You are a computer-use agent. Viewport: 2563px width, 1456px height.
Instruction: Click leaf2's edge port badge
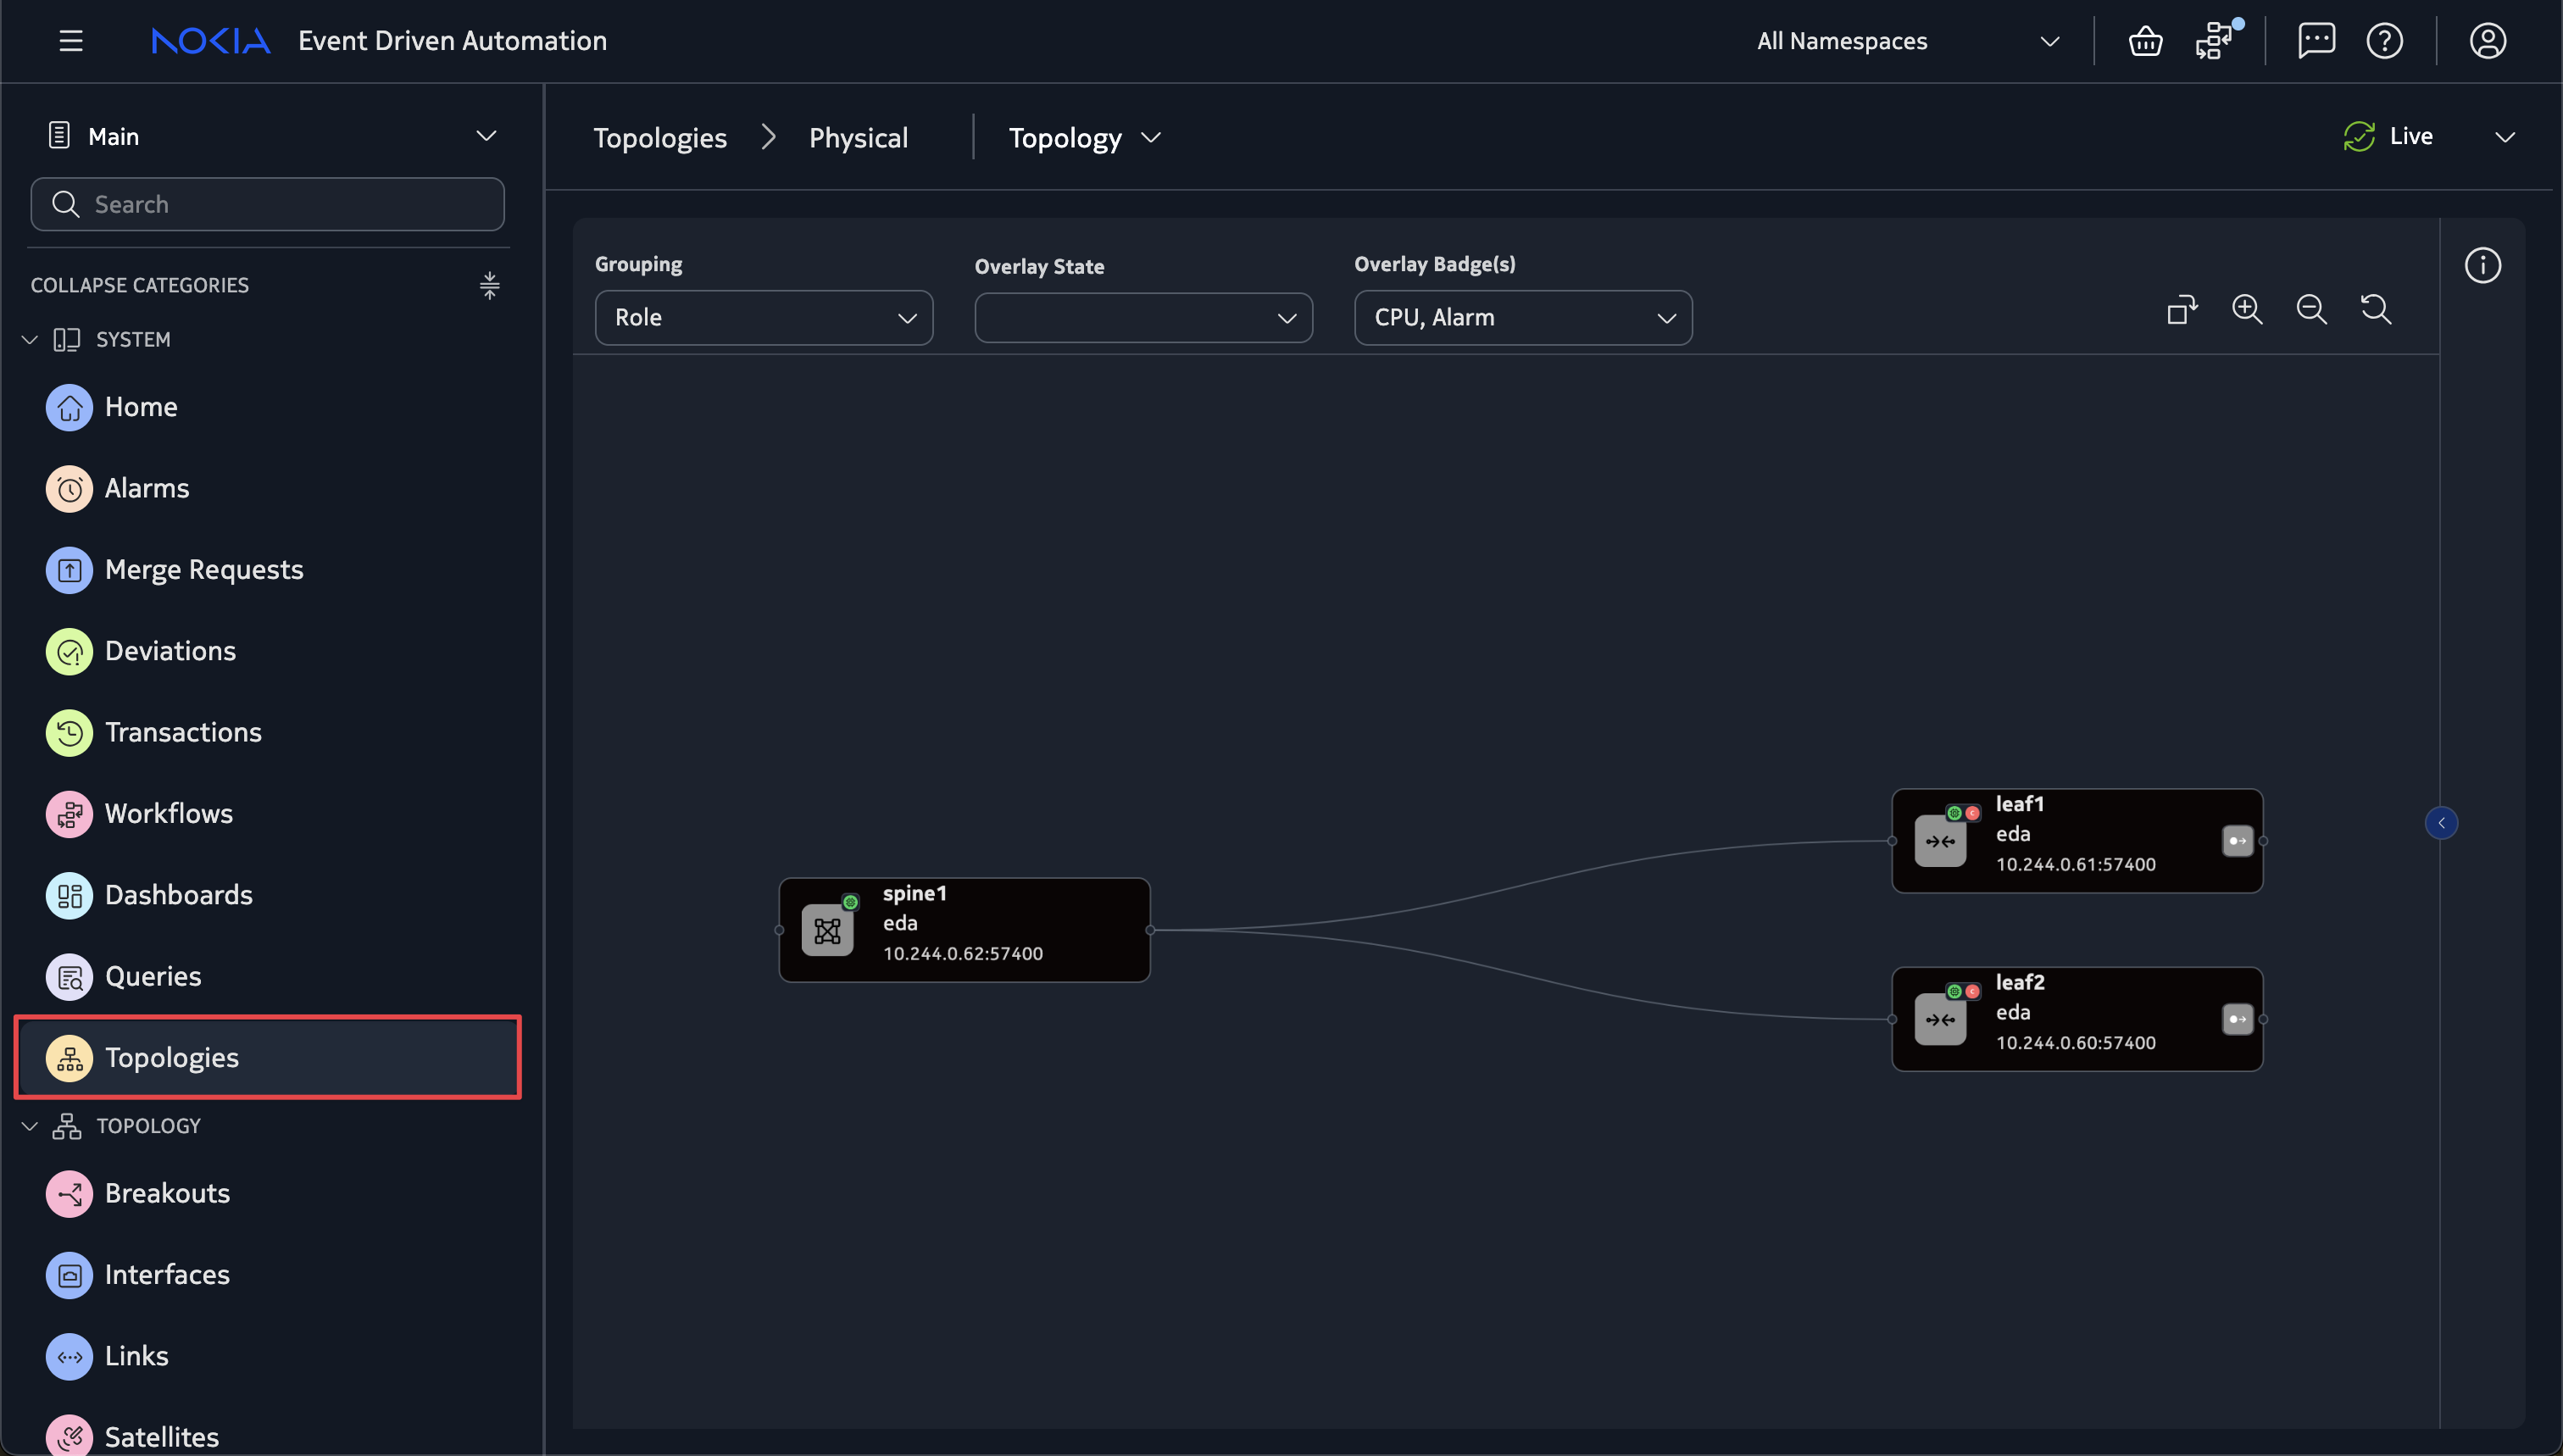[x=2237, y=1020]
